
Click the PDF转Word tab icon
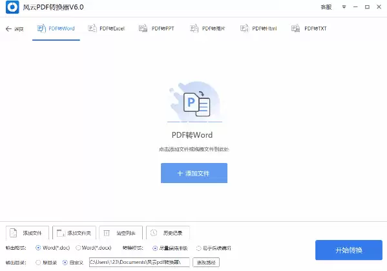tap(41, 28)
